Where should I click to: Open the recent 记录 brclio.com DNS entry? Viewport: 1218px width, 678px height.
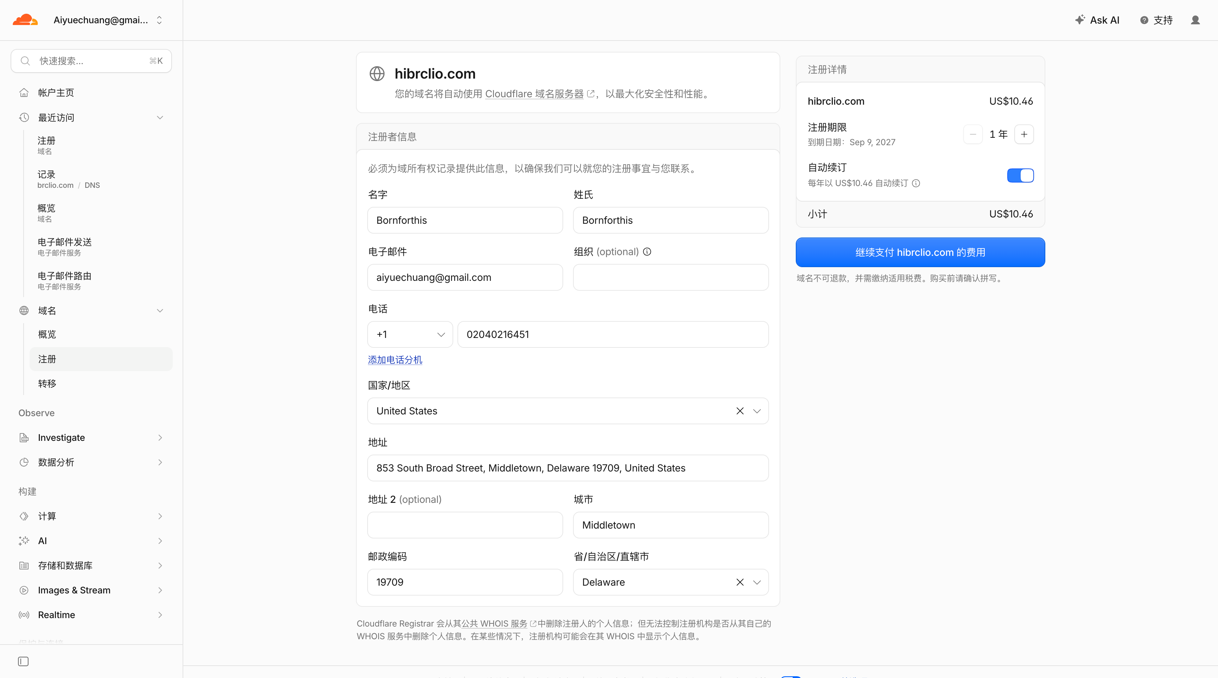click(69, 179)
